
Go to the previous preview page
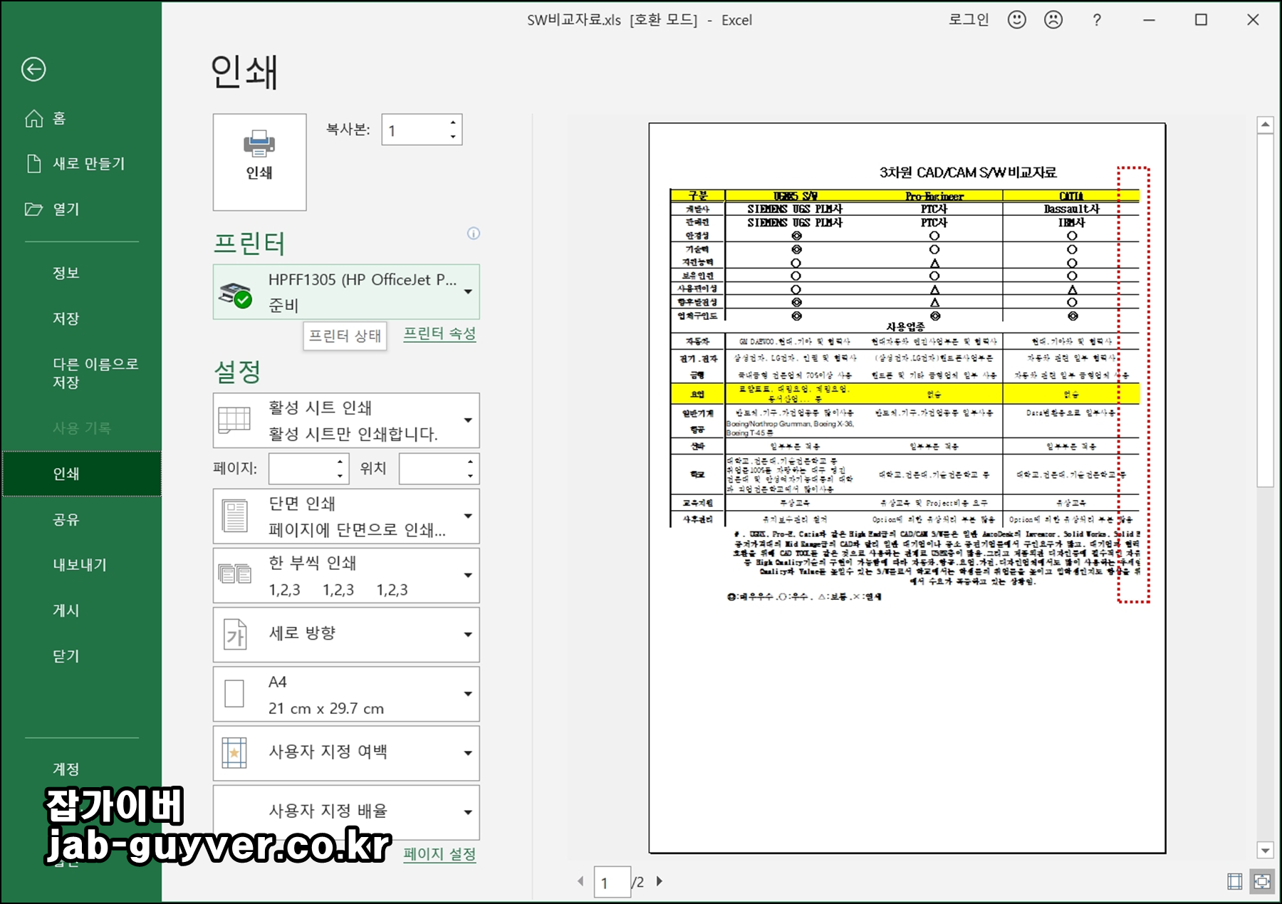(580, 881)
